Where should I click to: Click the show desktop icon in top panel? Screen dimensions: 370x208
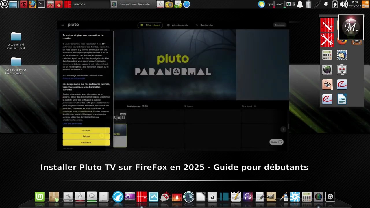(13, 4)
